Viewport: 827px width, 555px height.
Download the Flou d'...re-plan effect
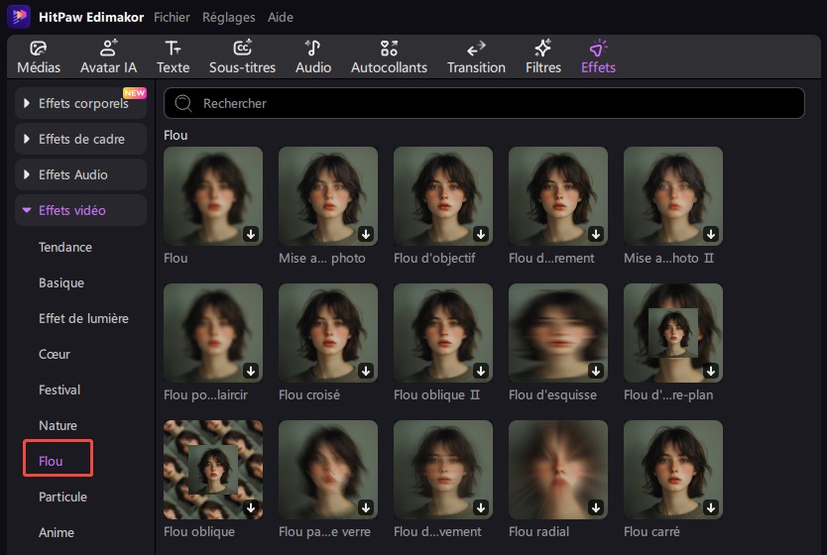pos(711,371)
